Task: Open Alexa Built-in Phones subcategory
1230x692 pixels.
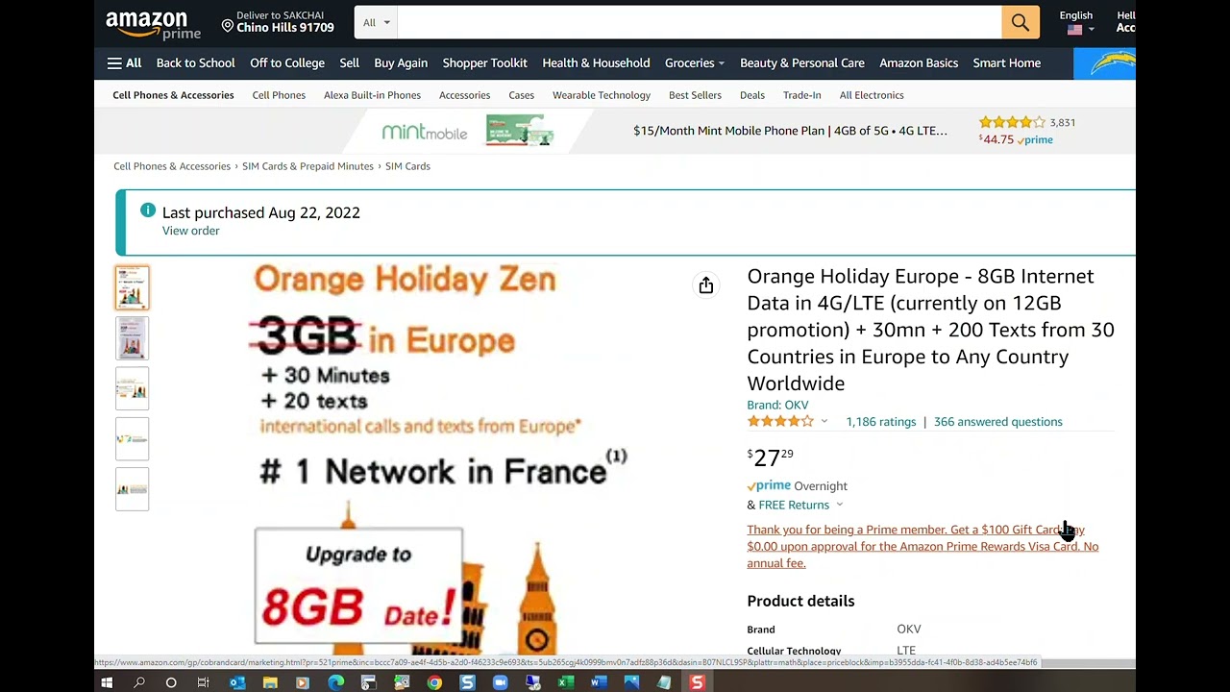Action: point(372,95)
